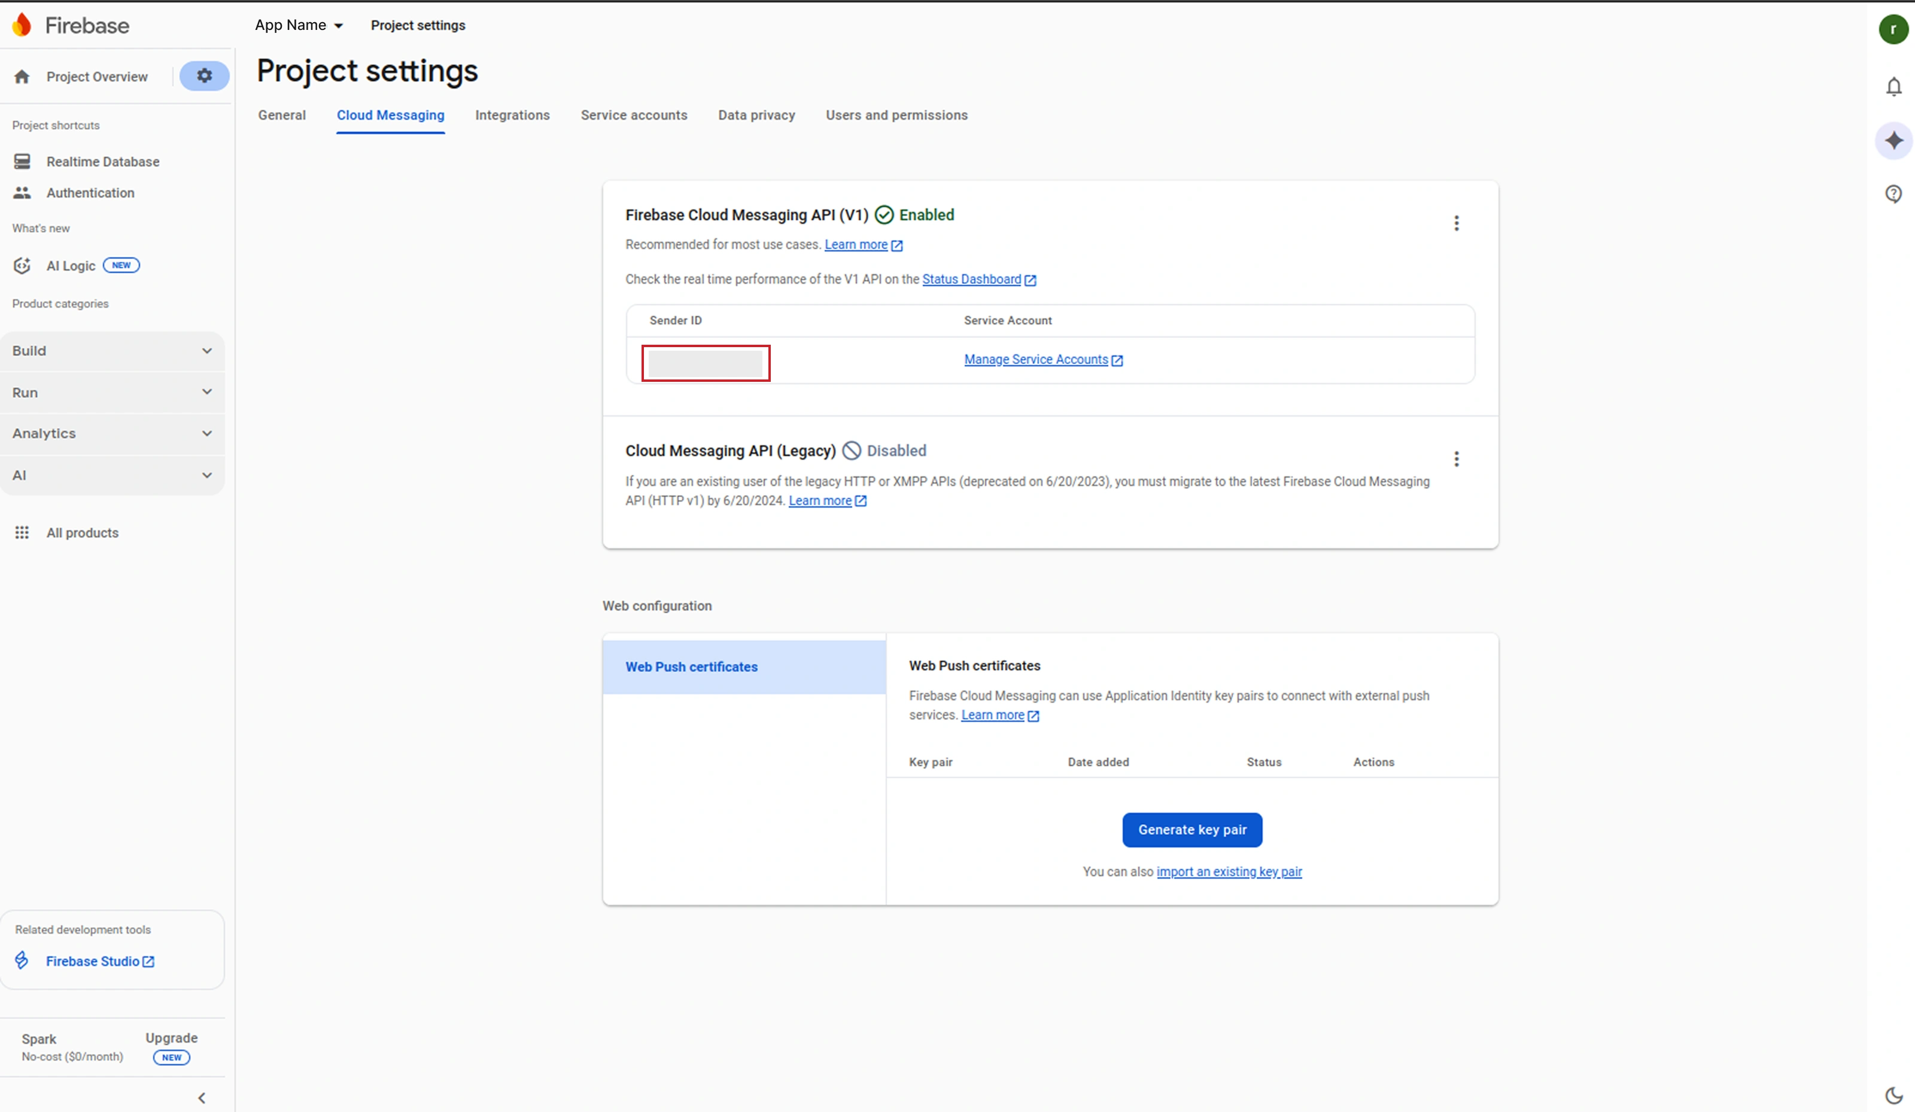Viewport: 1915px width, 1112px height.
Task: Expand the Analytics category
Action: (x=113, y=433)
